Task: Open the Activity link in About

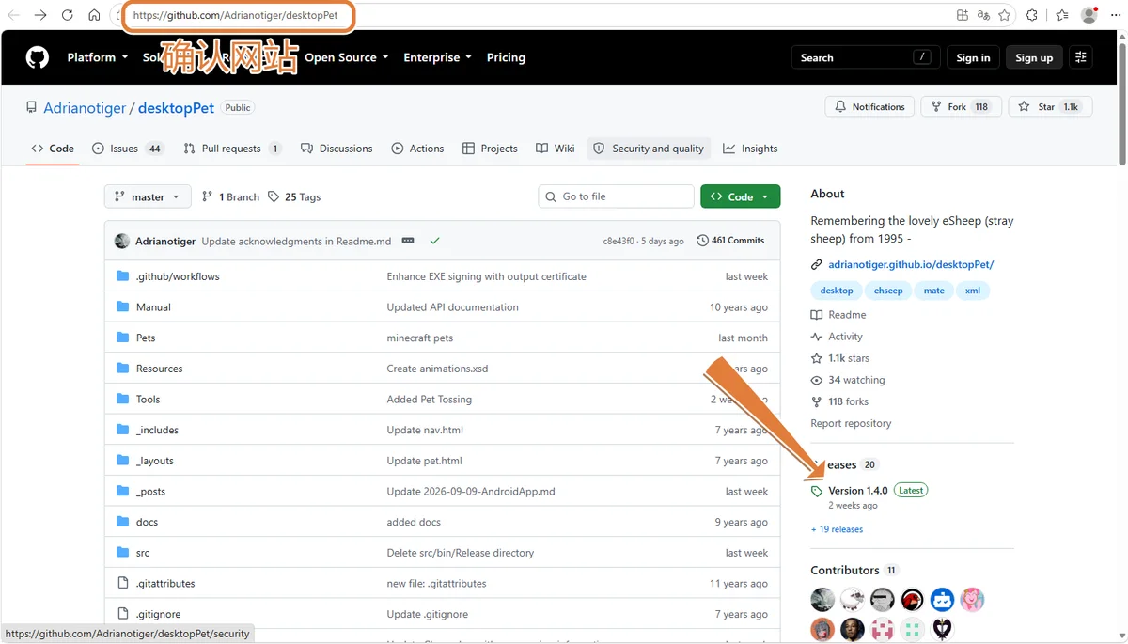Action: [837, 337]
